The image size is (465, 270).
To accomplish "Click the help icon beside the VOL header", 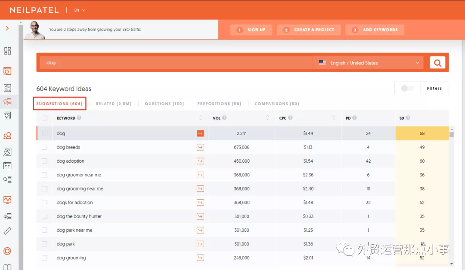I will point(225,118).
